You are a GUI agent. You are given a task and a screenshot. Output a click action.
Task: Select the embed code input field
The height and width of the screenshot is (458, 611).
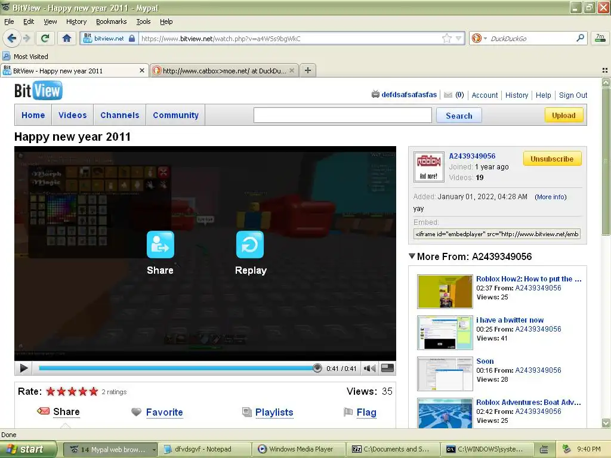(497, 234)
